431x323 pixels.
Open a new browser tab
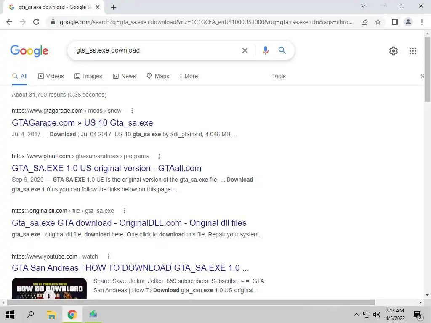tap(114, 8)
